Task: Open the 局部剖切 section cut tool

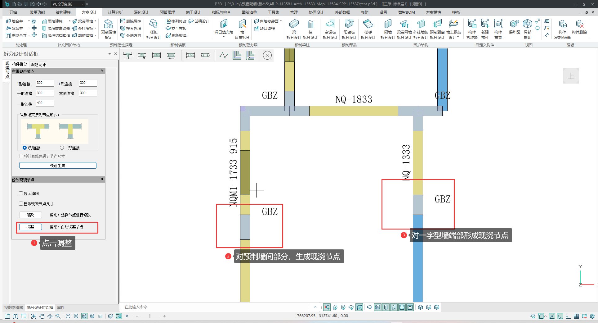Action: point(527,27)
